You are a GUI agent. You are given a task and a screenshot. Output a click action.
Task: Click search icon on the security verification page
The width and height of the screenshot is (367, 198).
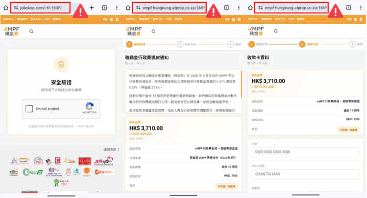pyautogui.click(x=31, y=31)
